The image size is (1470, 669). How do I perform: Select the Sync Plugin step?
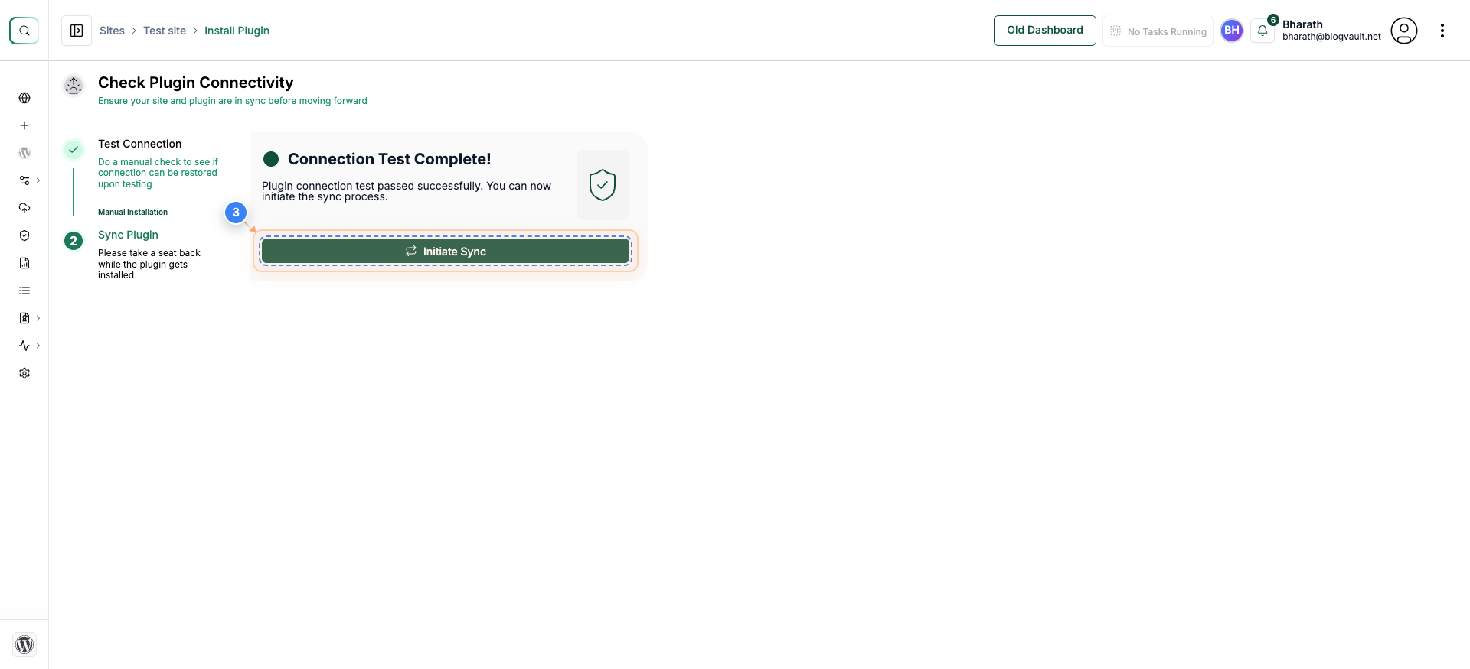coord(128,235)
